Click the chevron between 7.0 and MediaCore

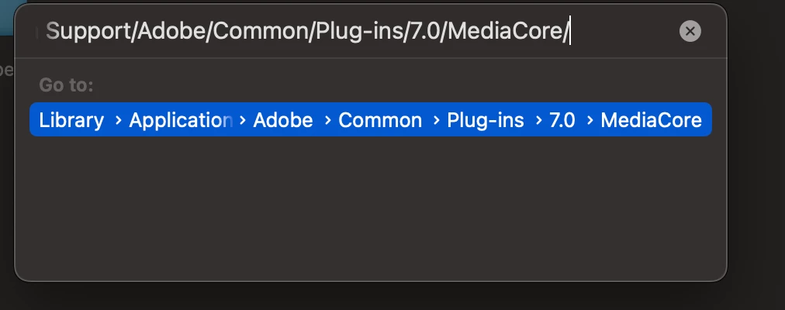[590, 120]
